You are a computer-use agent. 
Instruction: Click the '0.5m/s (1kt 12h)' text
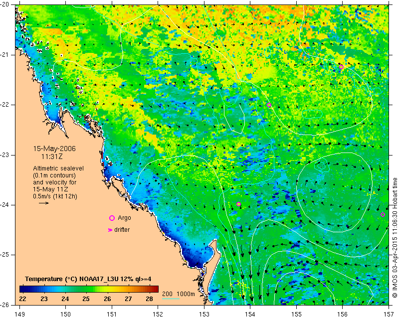pos(55,196)
